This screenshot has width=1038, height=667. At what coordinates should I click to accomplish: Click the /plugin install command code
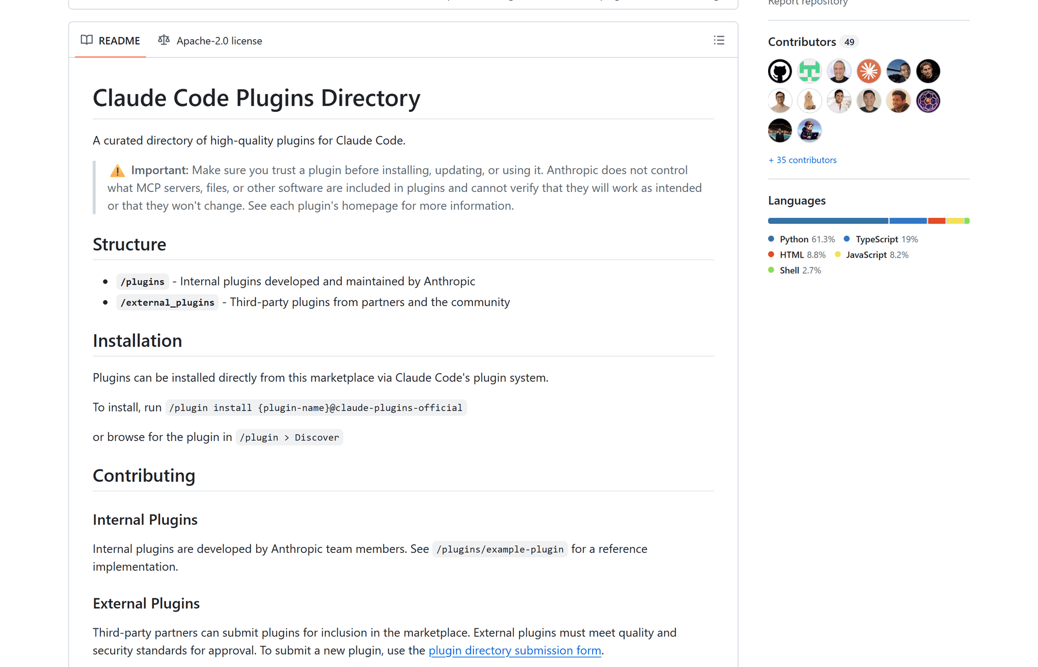tap(316, 408)
